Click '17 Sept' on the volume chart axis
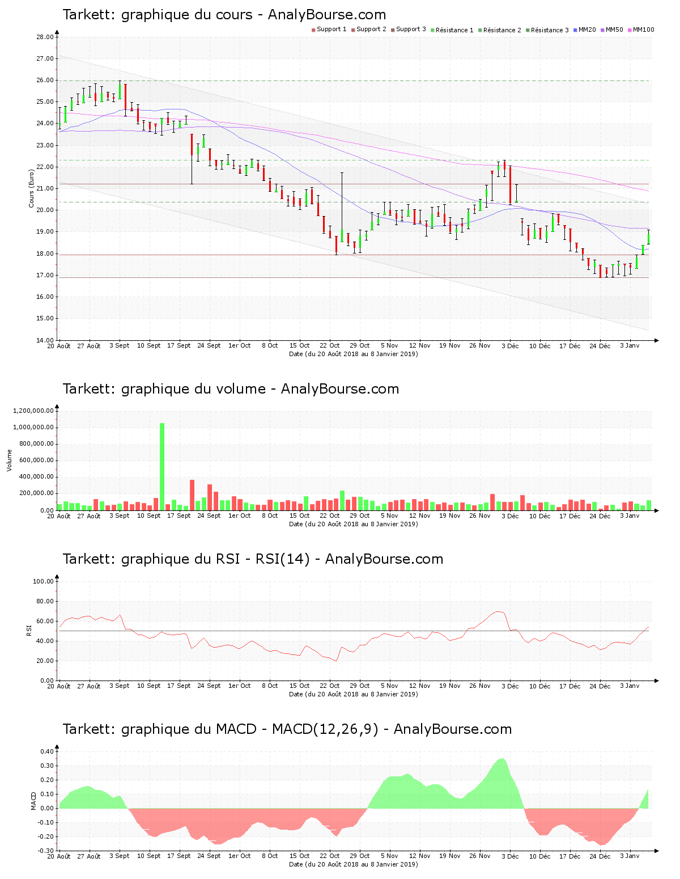The height and width of the screenshot is (879, 680). click(x=179, y=516)
